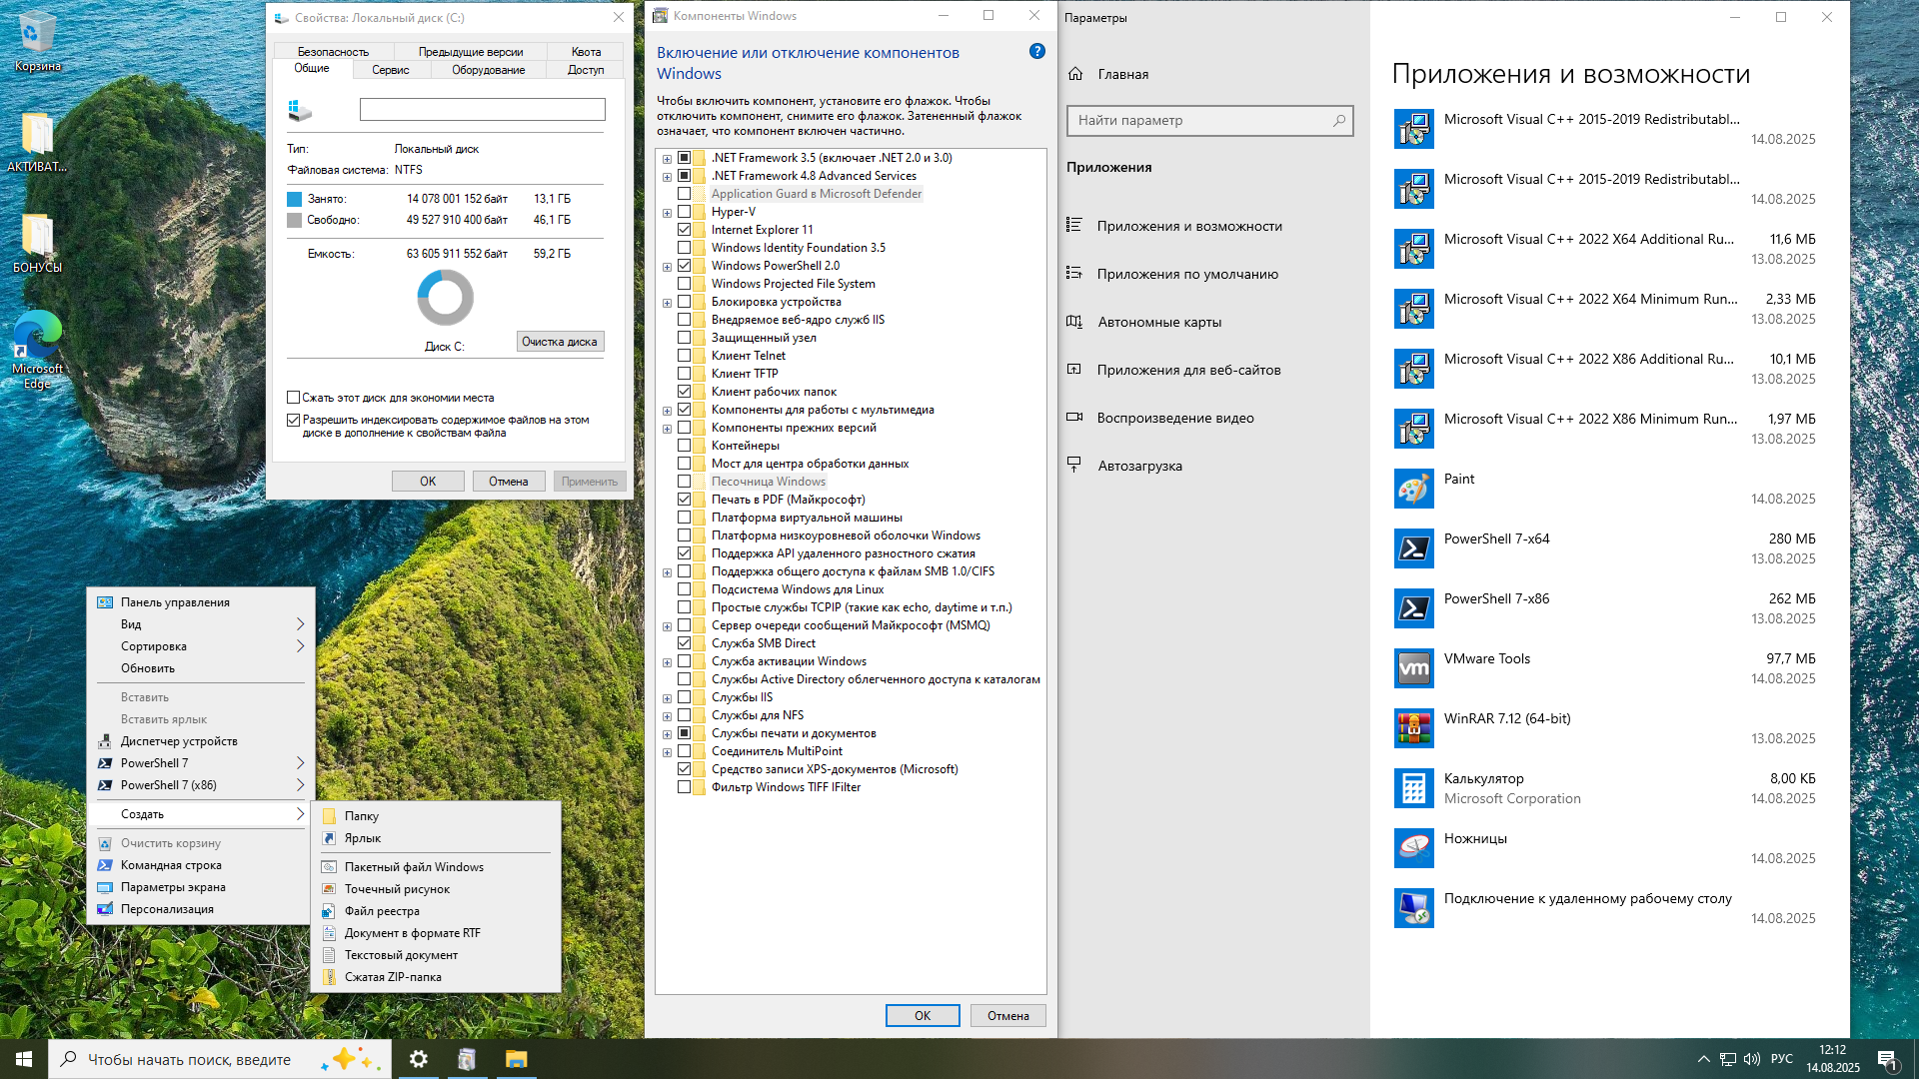
Task: Enable the Сжать этот диск checkbox
Action: pos(293,398)
